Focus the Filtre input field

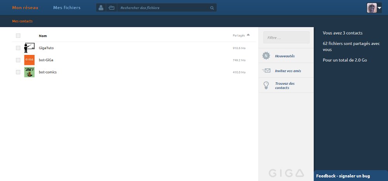point(286,38)
